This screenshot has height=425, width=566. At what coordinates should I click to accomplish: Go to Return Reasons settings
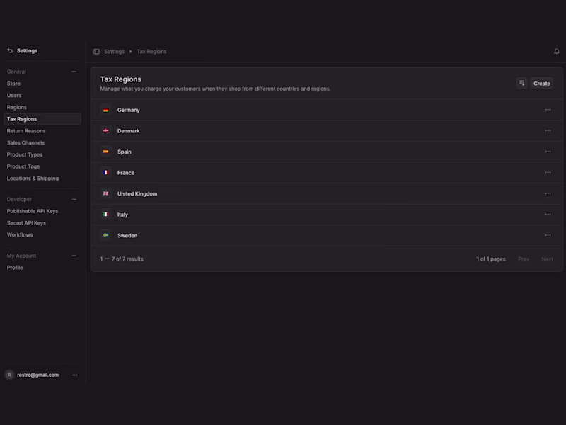click(x=26, y=131)
